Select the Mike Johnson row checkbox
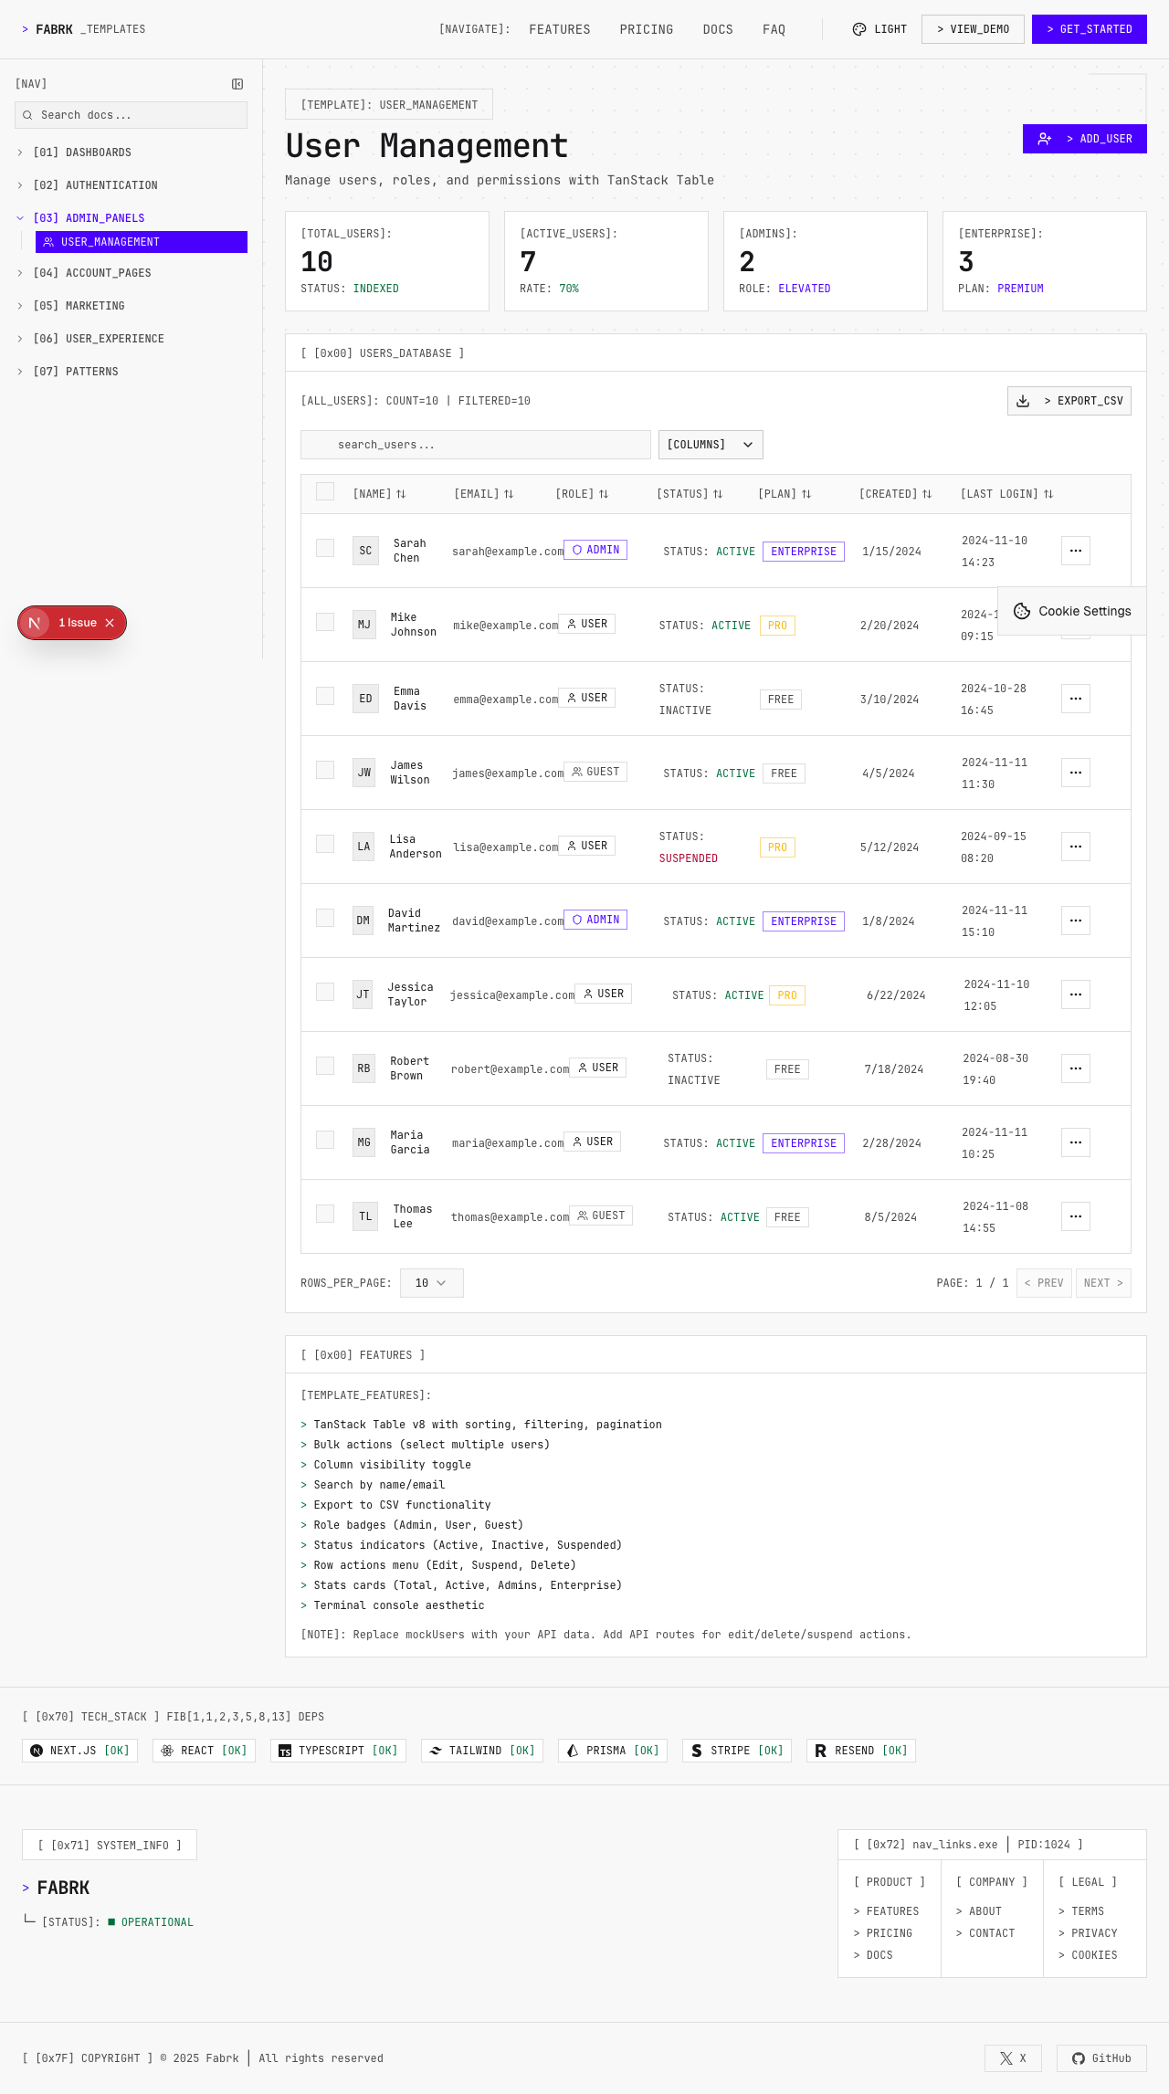1169x2094 pixels. pos(325,622)
